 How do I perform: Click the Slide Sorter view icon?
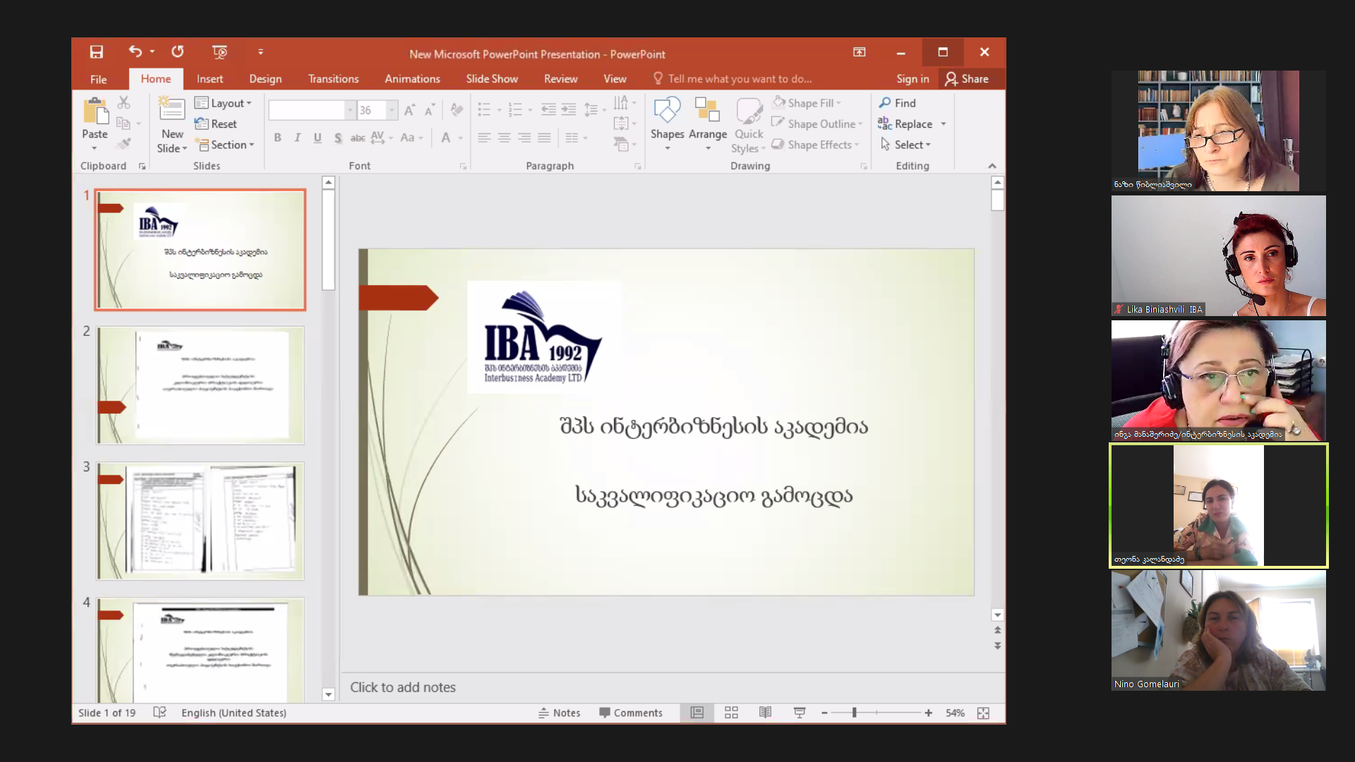pos(731,713)
